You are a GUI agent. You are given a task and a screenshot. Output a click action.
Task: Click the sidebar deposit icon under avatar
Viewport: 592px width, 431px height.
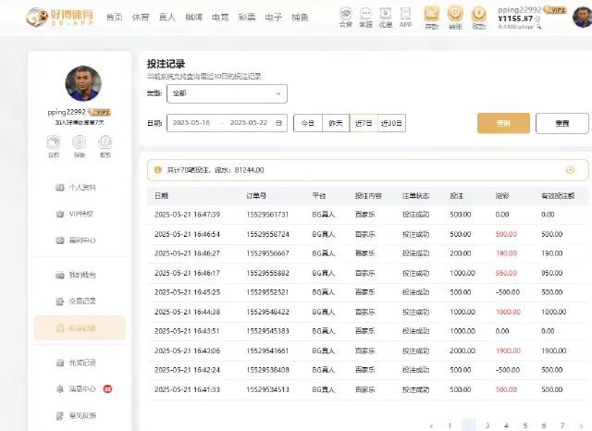pyautogui.click(x=54, y=143)
